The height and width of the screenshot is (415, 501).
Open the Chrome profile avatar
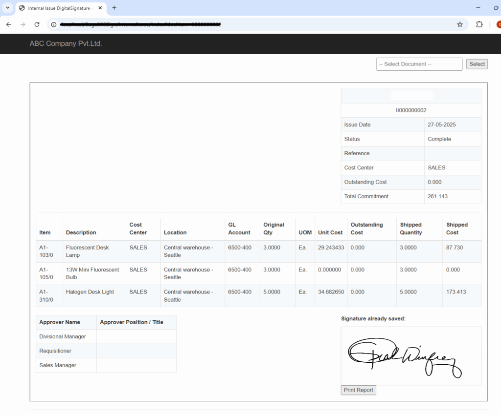coord(498,24)
